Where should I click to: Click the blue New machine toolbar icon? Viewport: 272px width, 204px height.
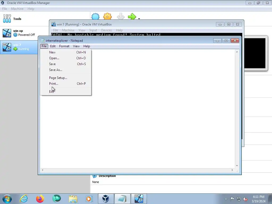(x=95, y=16)
